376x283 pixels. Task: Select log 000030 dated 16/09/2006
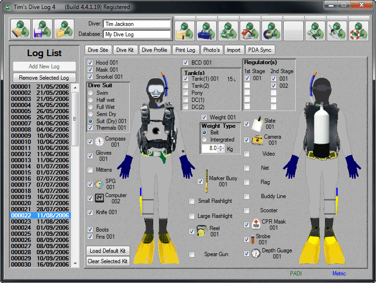[40, 264]
